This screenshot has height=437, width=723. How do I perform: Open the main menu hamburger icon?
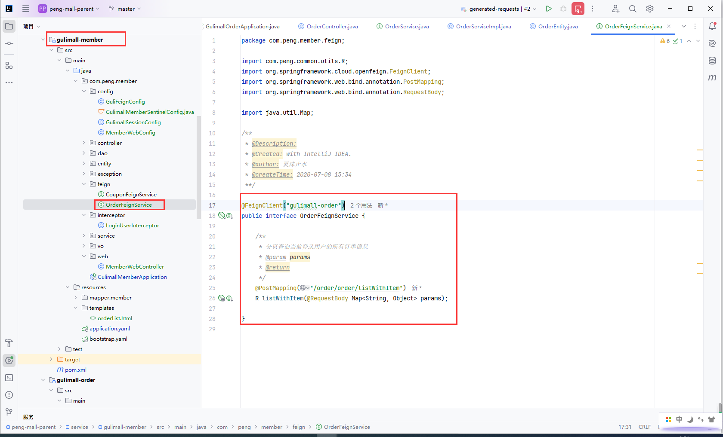[26, 9]
